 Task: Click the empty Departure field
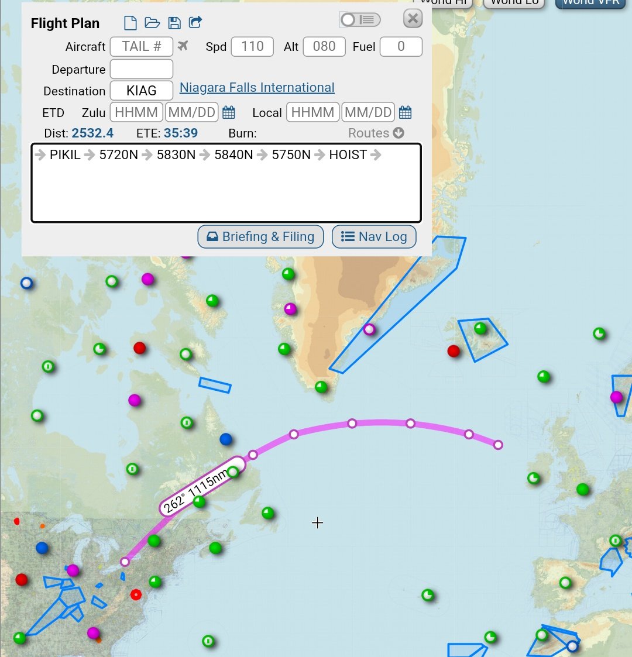[x=142, y=69]
